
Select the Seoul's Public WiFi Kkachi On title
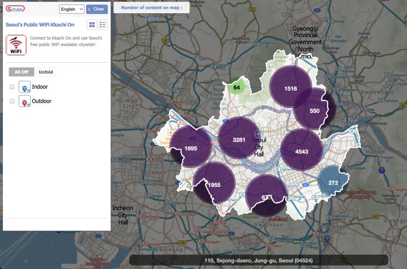click(x=40, y=25)
